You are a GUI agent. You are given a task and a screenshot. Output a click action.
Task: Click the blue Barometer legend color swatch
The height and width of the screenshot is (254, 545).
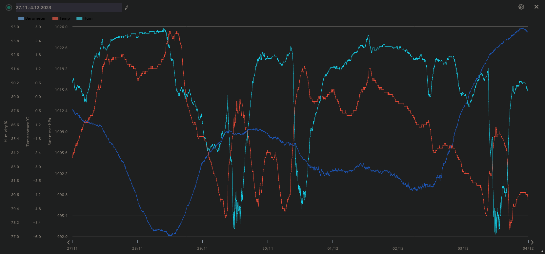[21, 18]
